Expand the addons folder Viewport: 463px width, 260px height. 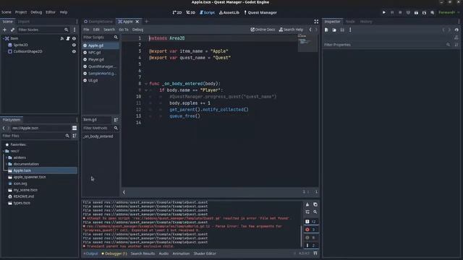[7, 157]
